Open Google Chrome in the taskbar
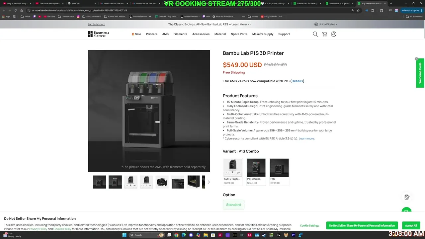 point(176,235)
